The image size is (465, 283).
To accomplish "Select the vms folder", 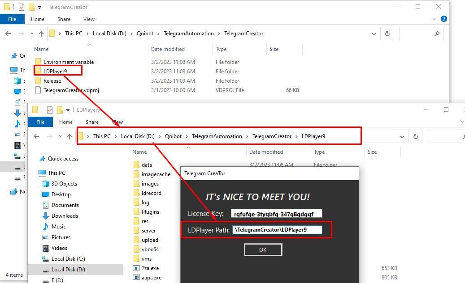I will point(147,259).
